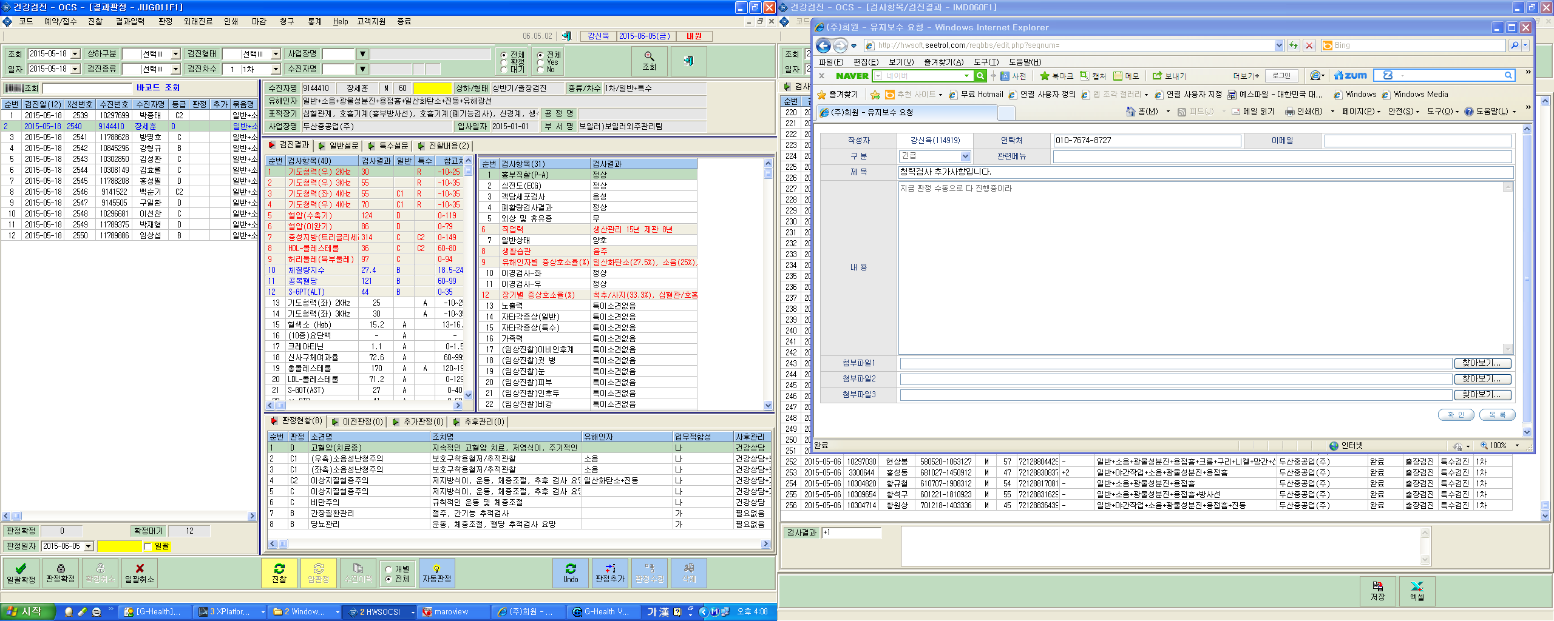Select the 대기 radio option

pos(504,70)
